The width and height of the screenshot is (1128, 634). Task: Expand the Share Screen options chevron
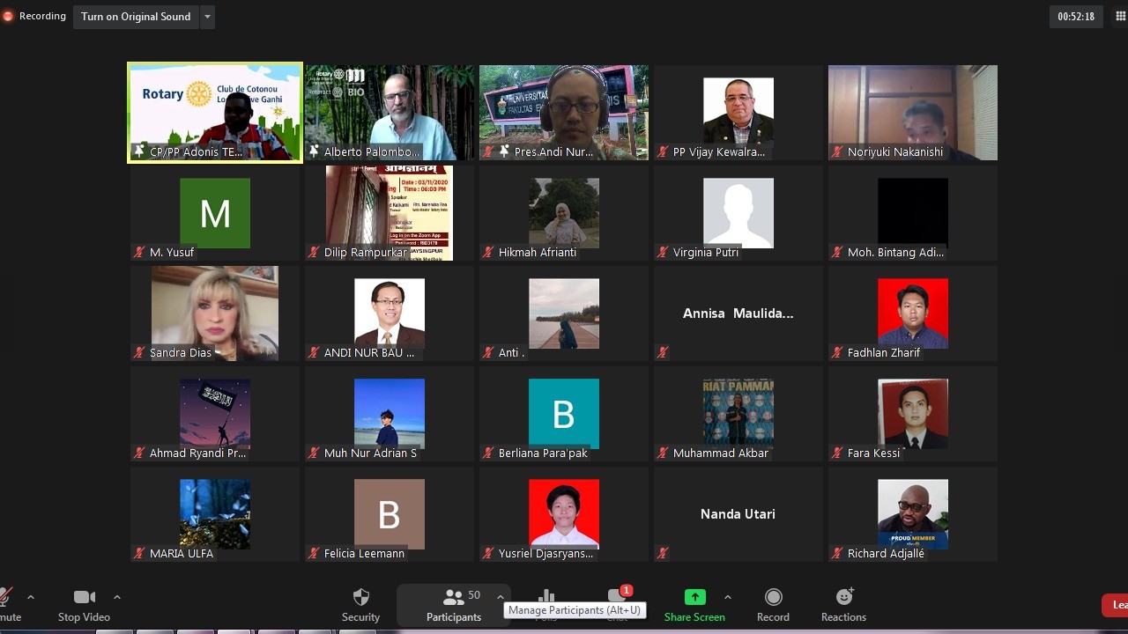pyautogui.click(x=727, y=597)
